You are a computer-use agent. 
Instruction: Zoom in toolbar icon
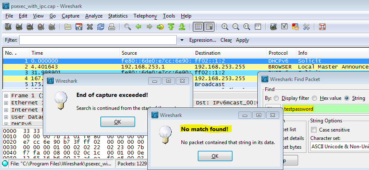[225, 27]
